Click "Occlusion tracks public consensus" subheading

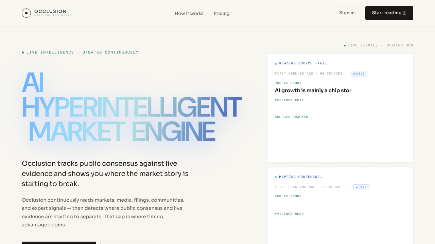tap(105, 174)
